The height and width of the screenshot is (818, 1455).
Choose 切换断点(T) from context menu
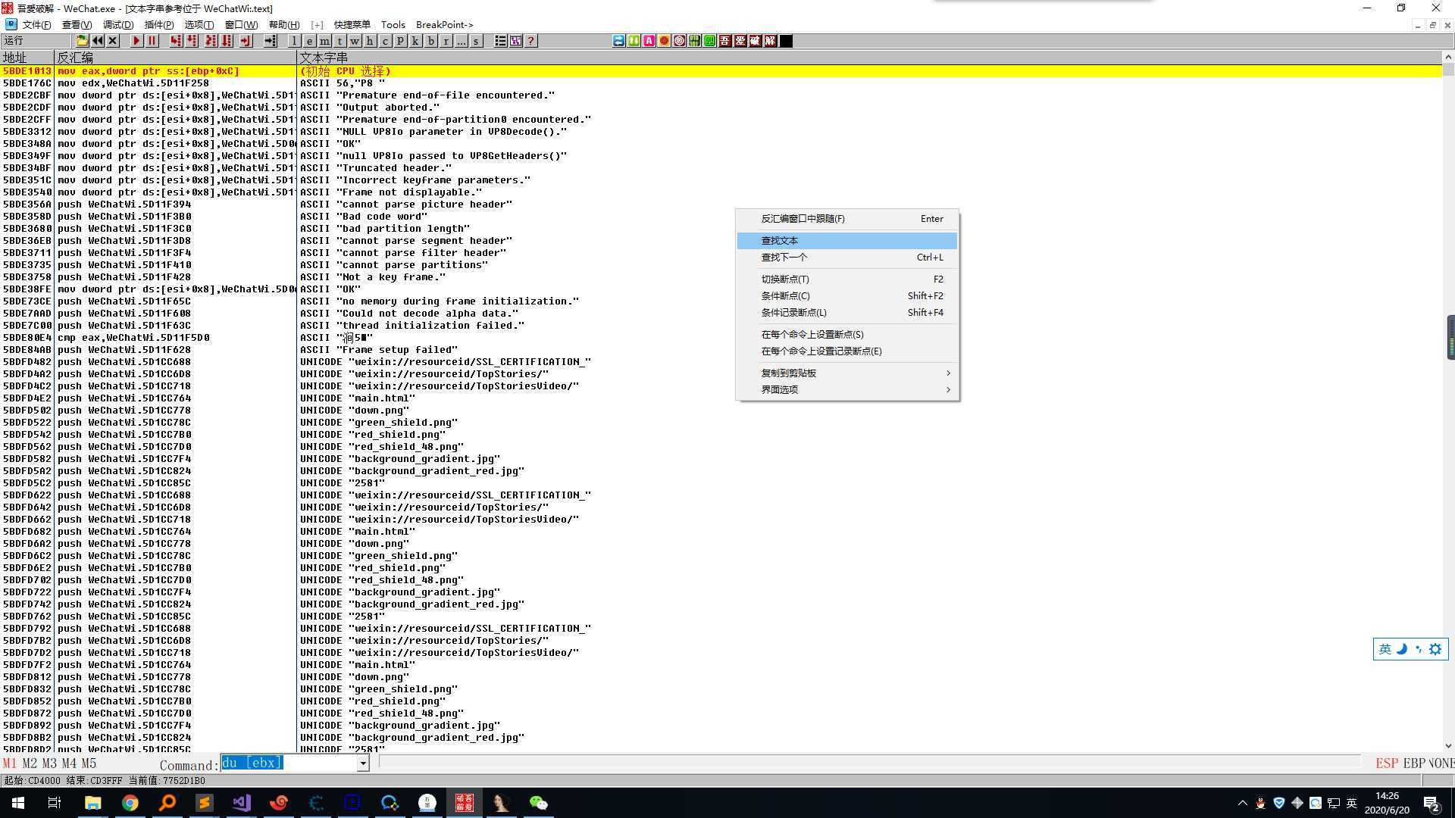[847, 279]
